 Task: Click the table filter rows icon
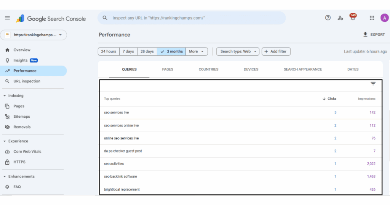[x=373, y=84]
